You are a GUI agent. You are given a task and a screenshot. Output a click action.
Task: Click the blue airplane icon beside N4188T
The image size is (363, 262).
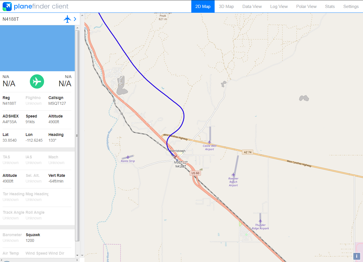[x=67, y=19]
